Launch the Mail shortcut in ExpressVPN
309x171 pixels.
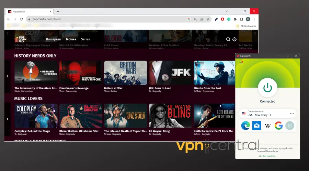coord(256,126)
